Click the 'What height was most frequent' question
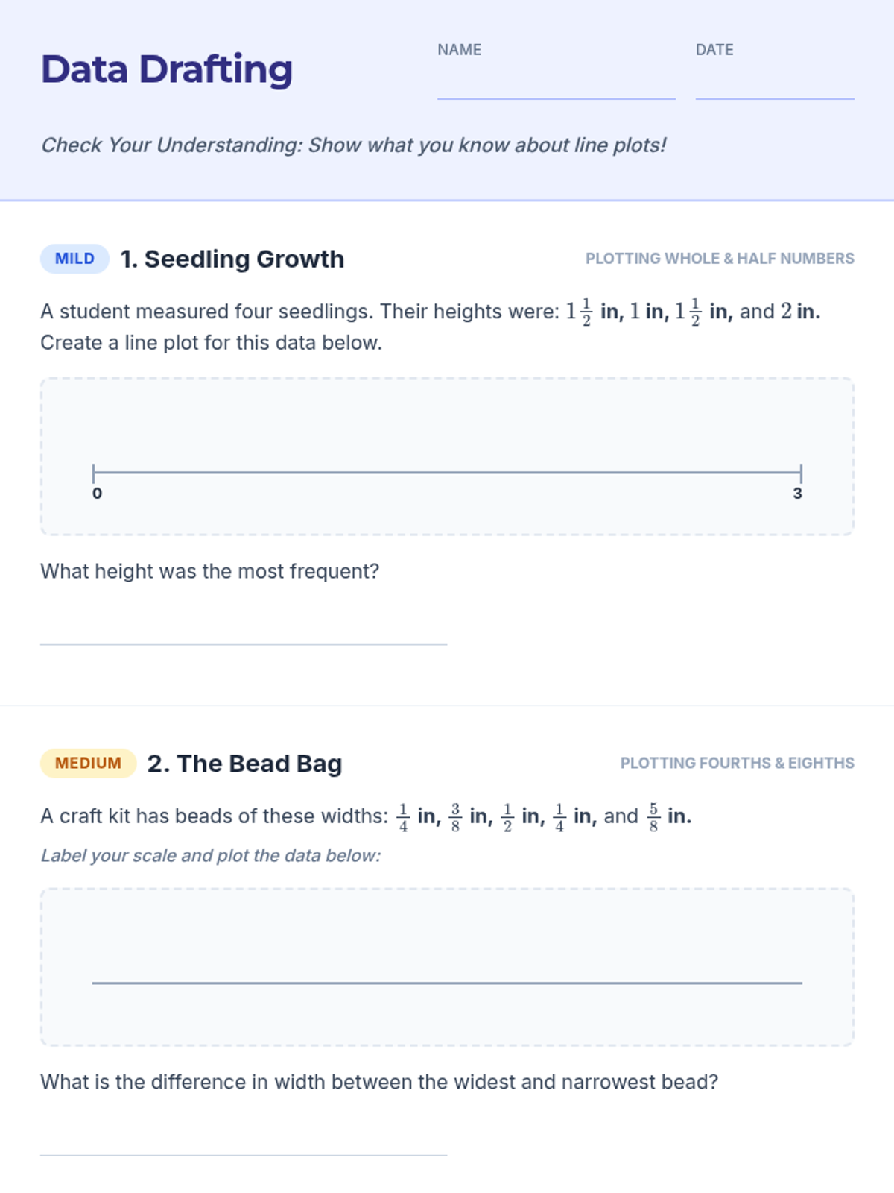 pyautogui.click(x=210, y=571)
